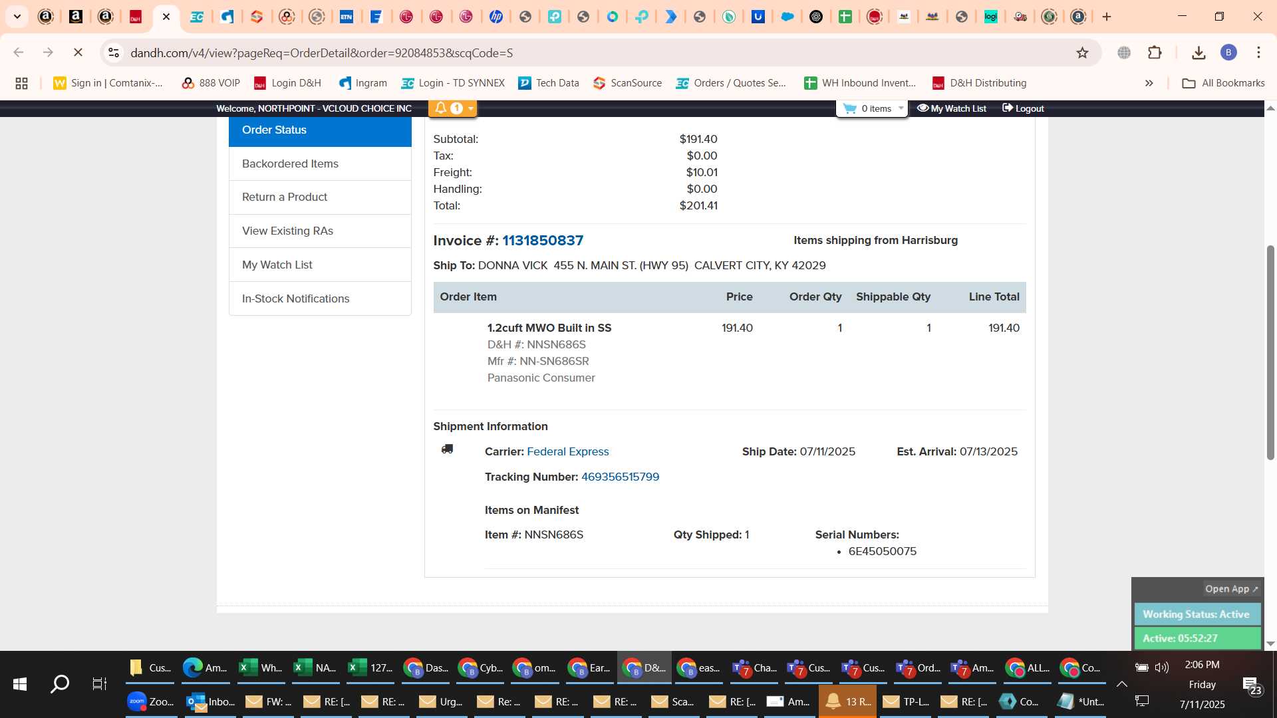Open Login - TD SYNNEX bookmark
Image resolution: width=1277 pixels, height=718 pixels.
coord(453,83)
